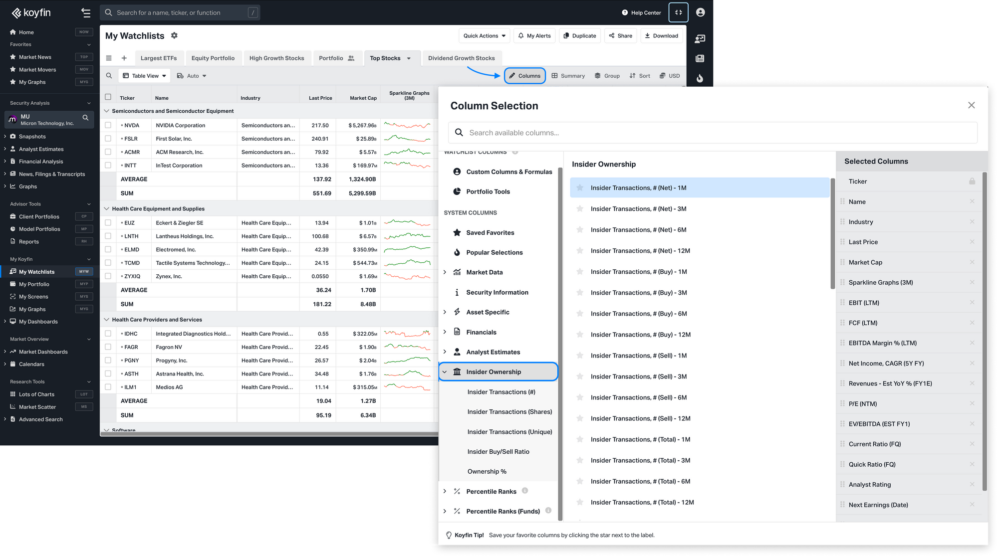998x557 pixels.
Task: Open the chat panel icon in right rail
Action: pyautogui.click(x=700, y=38)
